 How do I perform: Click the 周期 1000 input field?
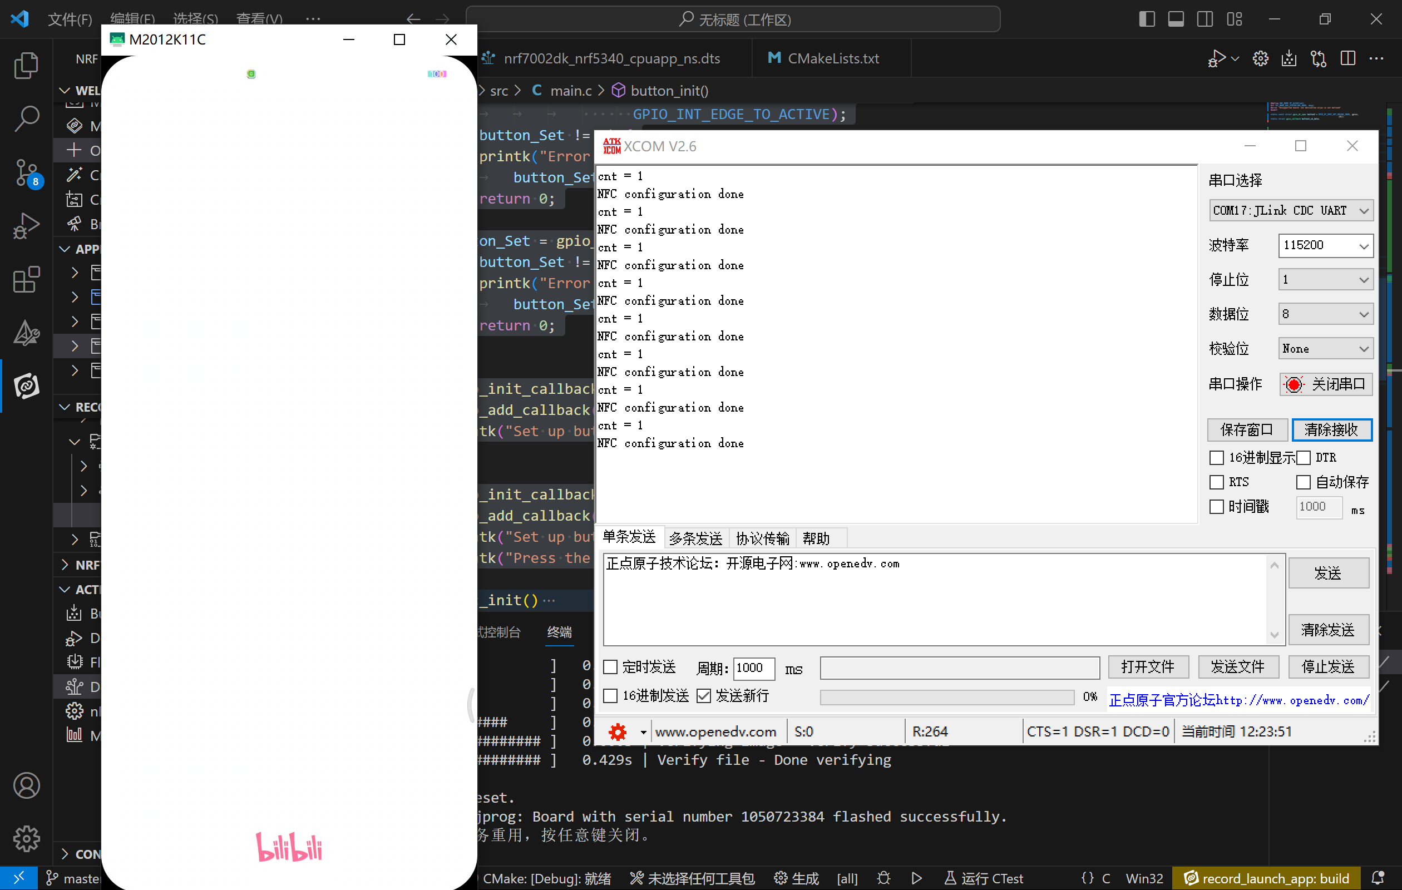(x=753, y=667)
